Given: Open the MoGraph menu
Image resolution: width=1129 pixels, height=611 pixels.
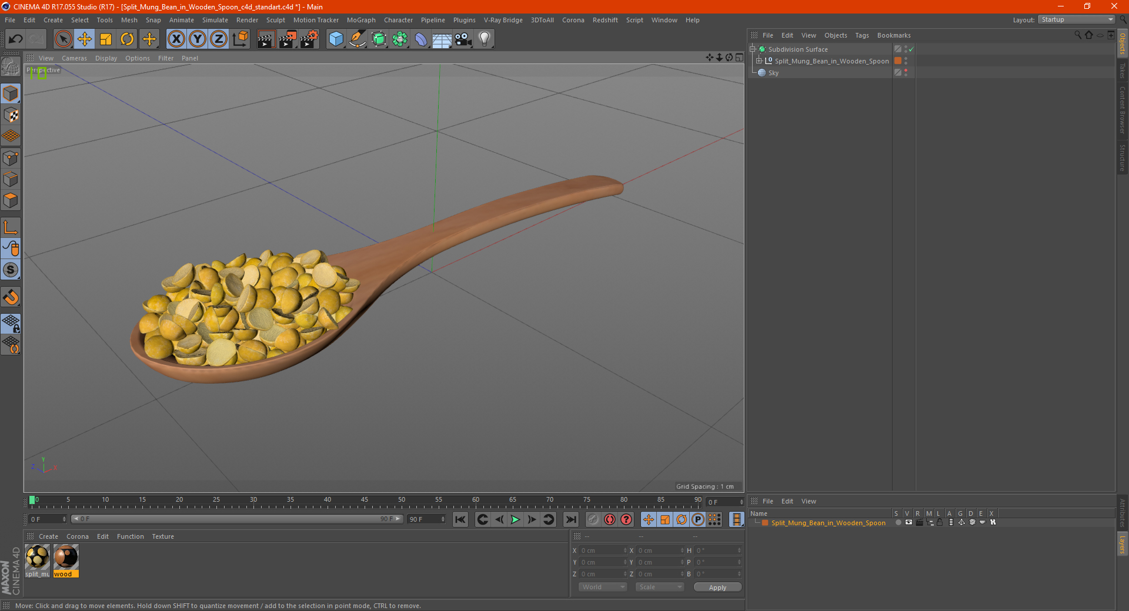Looking at the screenshot, I should [x=361, y=20].
